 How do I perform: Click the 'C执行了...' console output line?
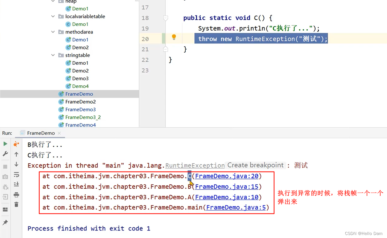[x=45, y=155]
